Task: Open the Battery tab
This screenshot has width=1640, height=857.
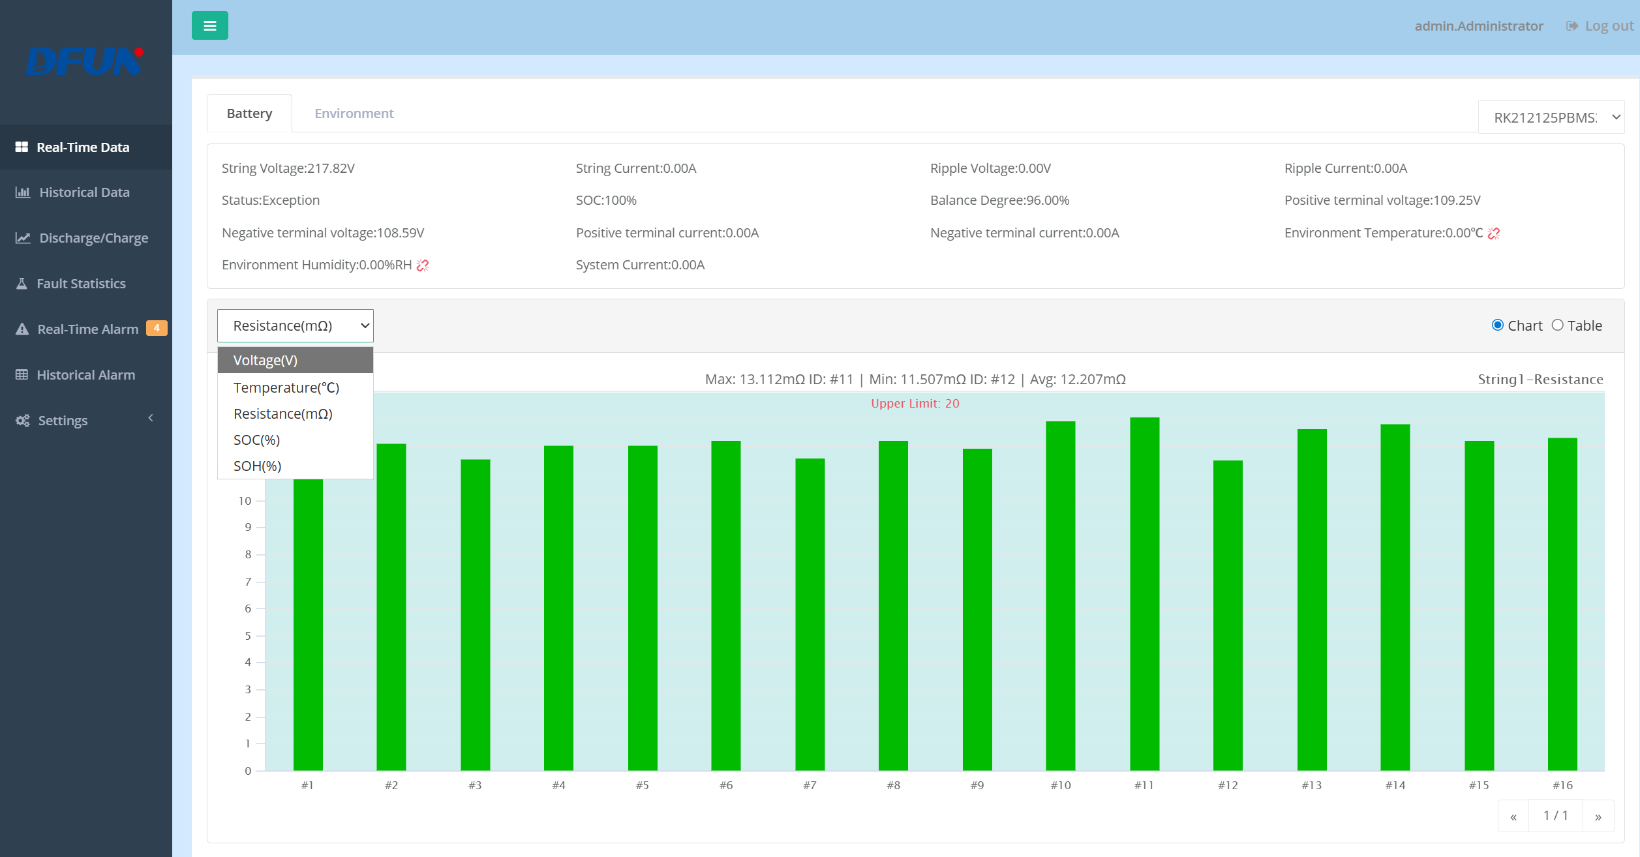Action: point(249,113)
